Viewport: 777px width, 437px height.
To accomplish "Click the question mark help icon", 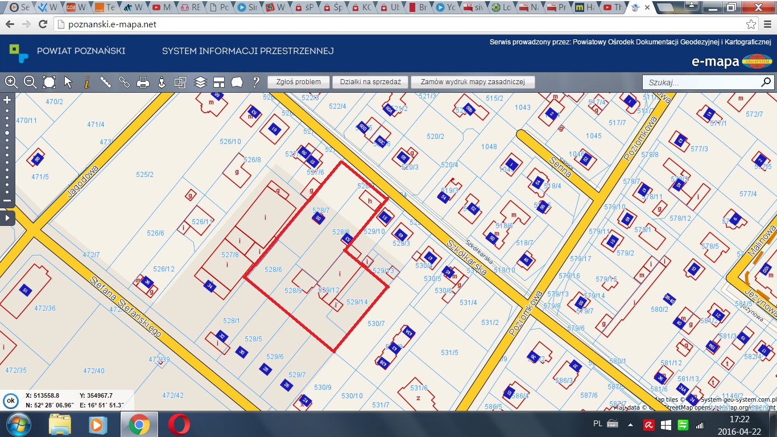I will [x=256, y=82].
